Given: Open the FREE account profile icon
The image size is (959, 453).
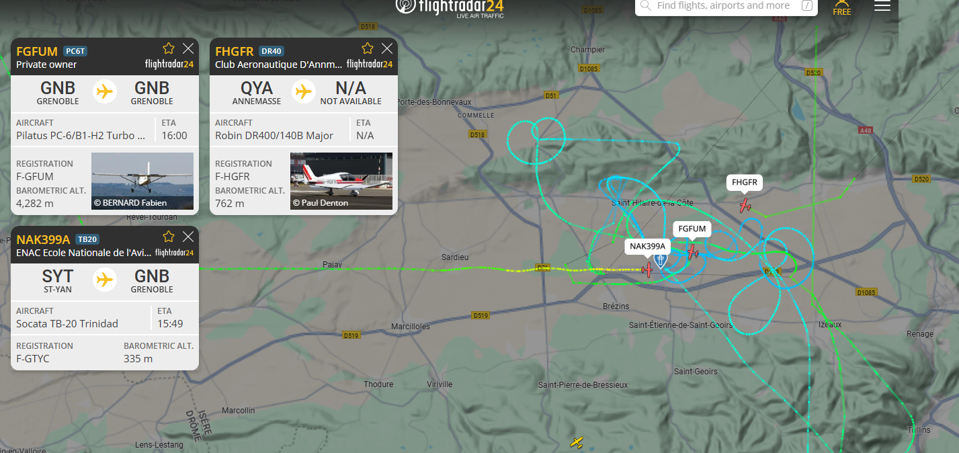Looking at the screenshot, I should click(842, 7).
